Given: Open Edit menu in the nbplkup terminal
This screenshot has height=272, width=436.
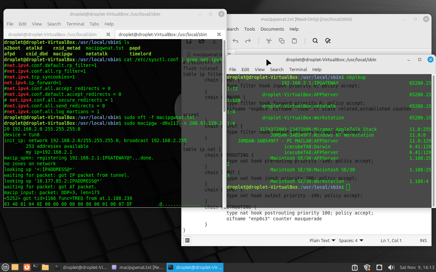Looking at the screenshot, I should (x=246, y=69).
